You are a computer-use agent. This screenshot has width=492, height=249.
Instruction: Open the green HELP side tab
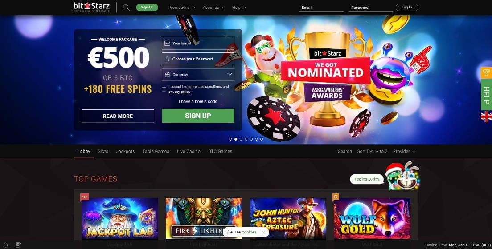tap(486, 95)
